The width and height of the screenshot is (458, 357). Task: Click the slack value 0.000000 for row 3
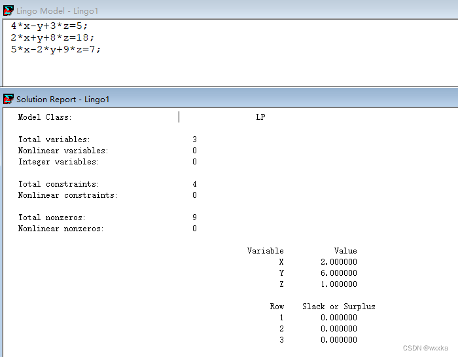339,340
